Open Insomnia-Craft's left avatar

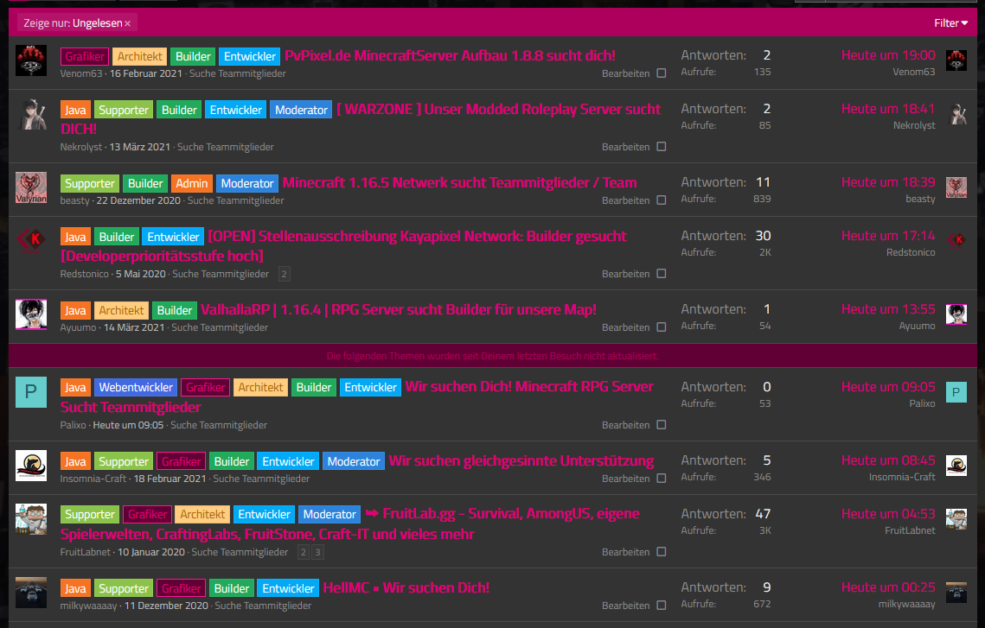(31, 466)
